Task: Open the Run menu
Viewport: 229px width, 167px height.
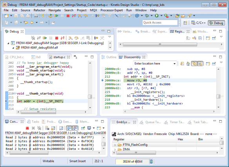Action: point(129,10)
